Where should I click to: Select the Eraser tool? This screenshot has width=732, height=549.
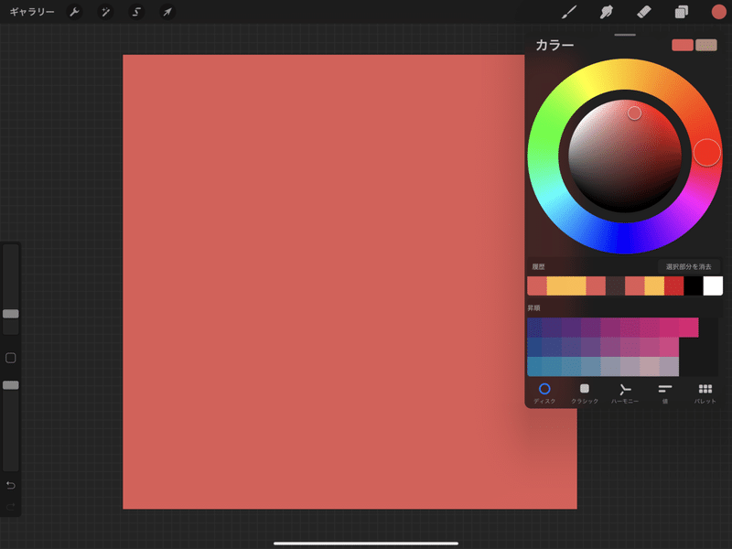click(x=644, y=12)
